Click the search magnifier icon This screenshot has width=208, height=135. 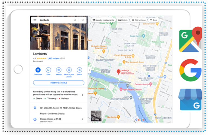(x=75, y=20)
